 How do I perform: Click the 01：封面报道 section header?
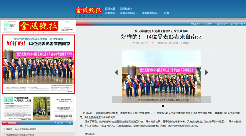(x=10, y=123)
